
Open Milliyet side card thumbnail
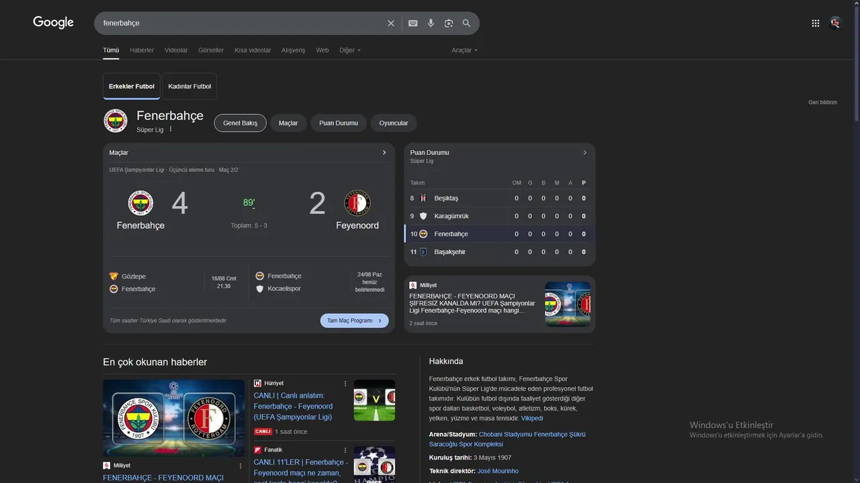tap(568, 304)
